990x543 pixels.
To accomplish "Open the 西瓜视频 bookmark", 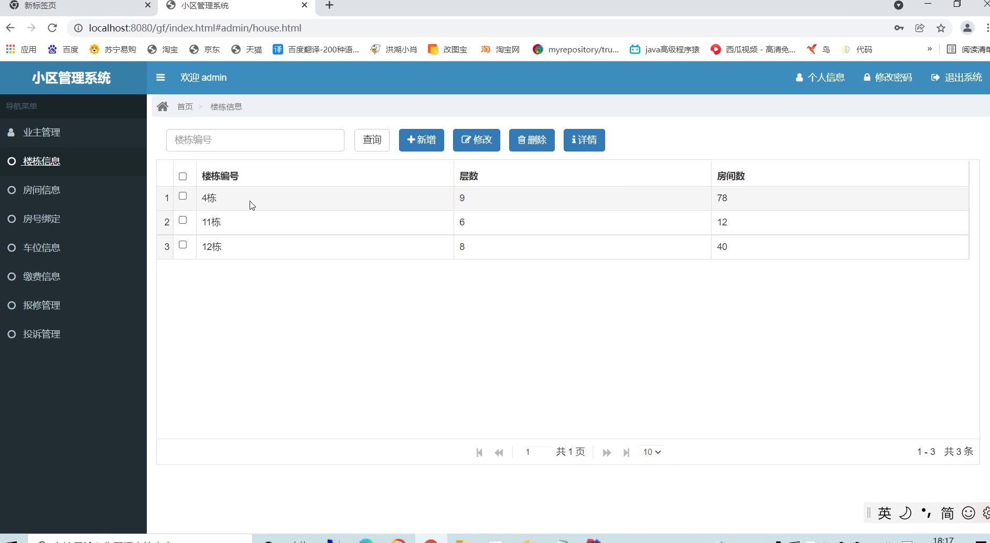I will (x=753, y=49).
